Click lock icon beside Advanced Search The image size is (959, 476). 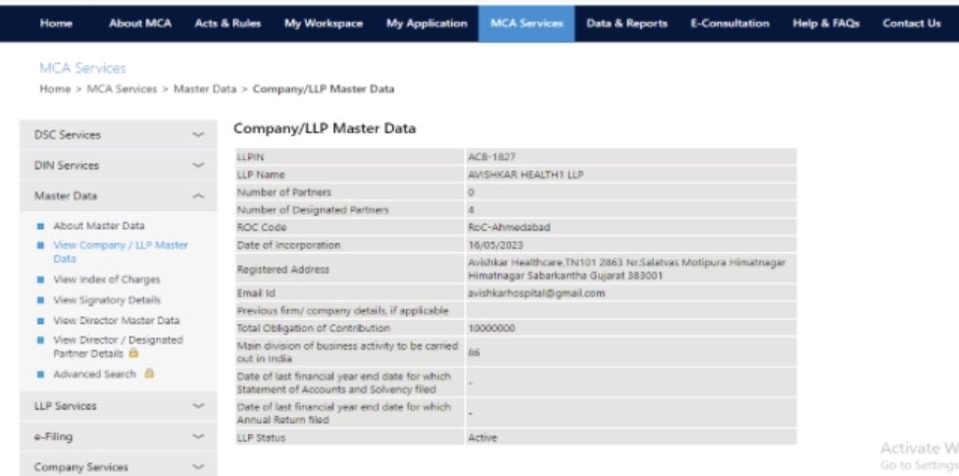point(149,373)
